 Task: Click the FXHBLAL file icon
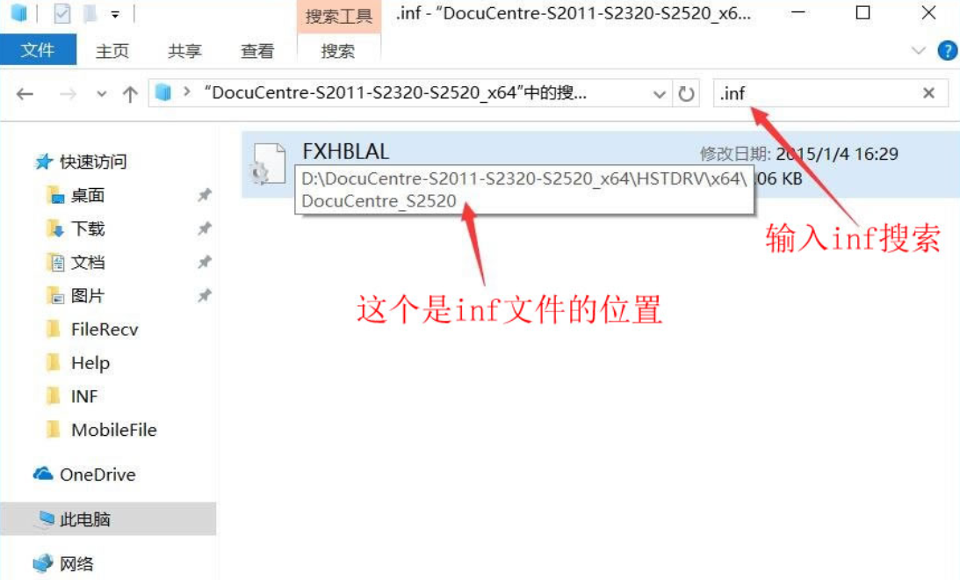coord(268,163)
